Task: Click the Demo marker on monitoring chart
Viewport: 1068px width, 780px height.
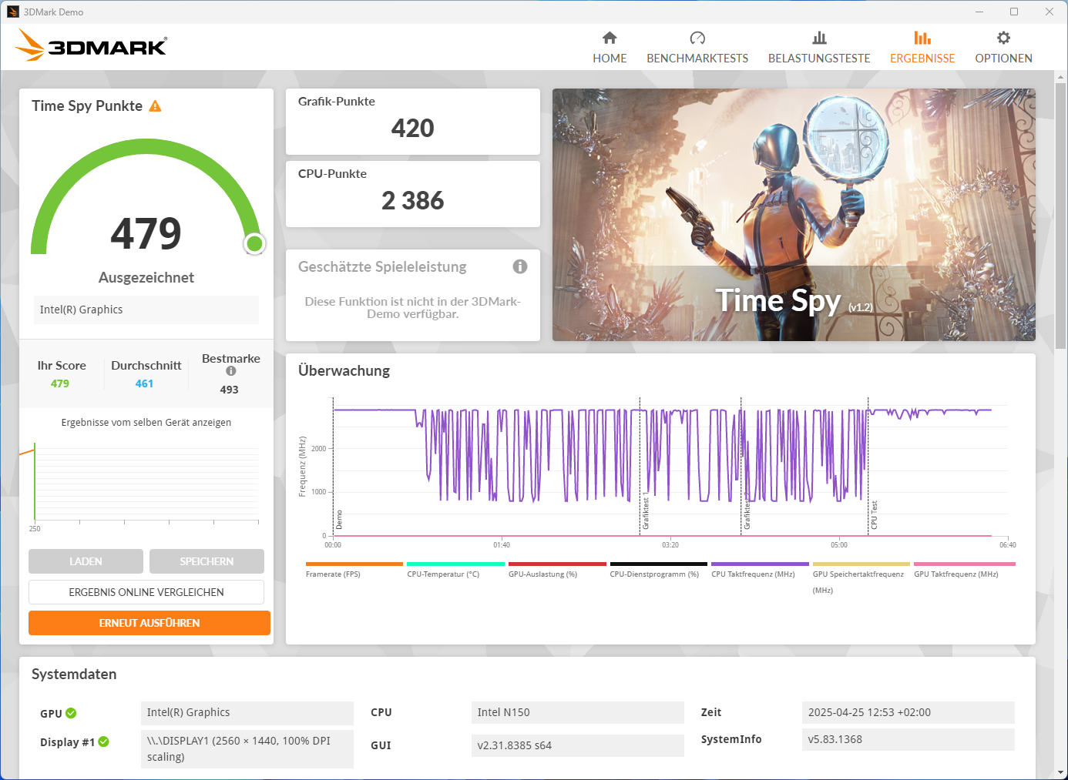Action: click(x=339, y=520)
